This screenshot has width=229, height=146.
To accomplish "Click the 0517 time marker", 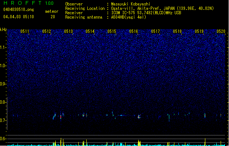I will (155, 31).
